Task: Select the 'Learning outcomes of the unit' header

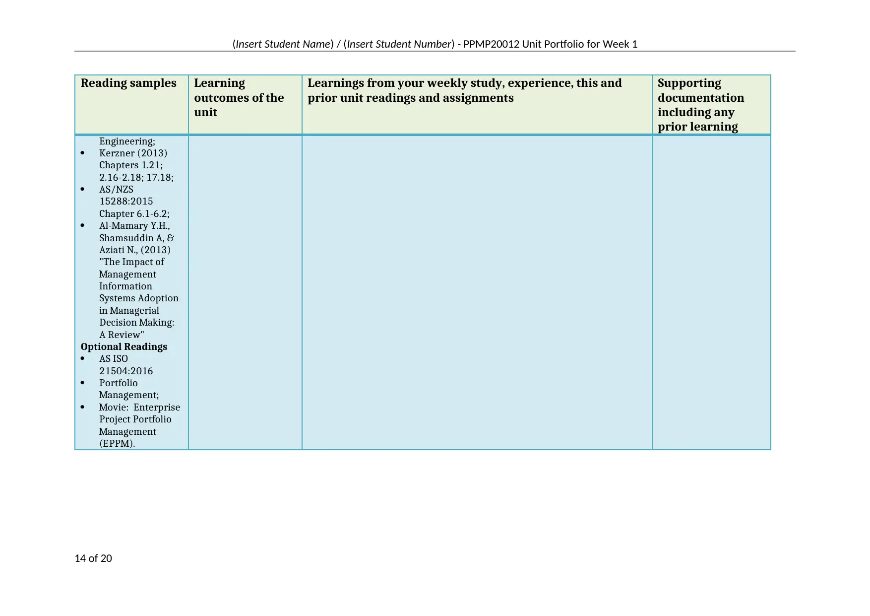Action: [x=239, y=97]
